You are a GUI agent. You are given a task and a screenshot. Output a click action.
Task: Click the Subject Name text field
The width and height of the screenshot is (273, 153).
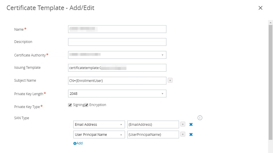pos(117,81)
